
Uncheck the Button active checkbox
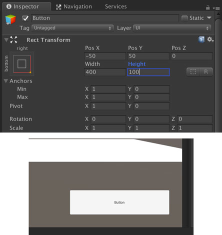(x=25, y=18)
